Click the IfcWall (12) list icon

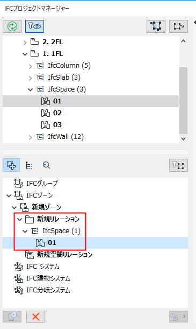(40, 137)
